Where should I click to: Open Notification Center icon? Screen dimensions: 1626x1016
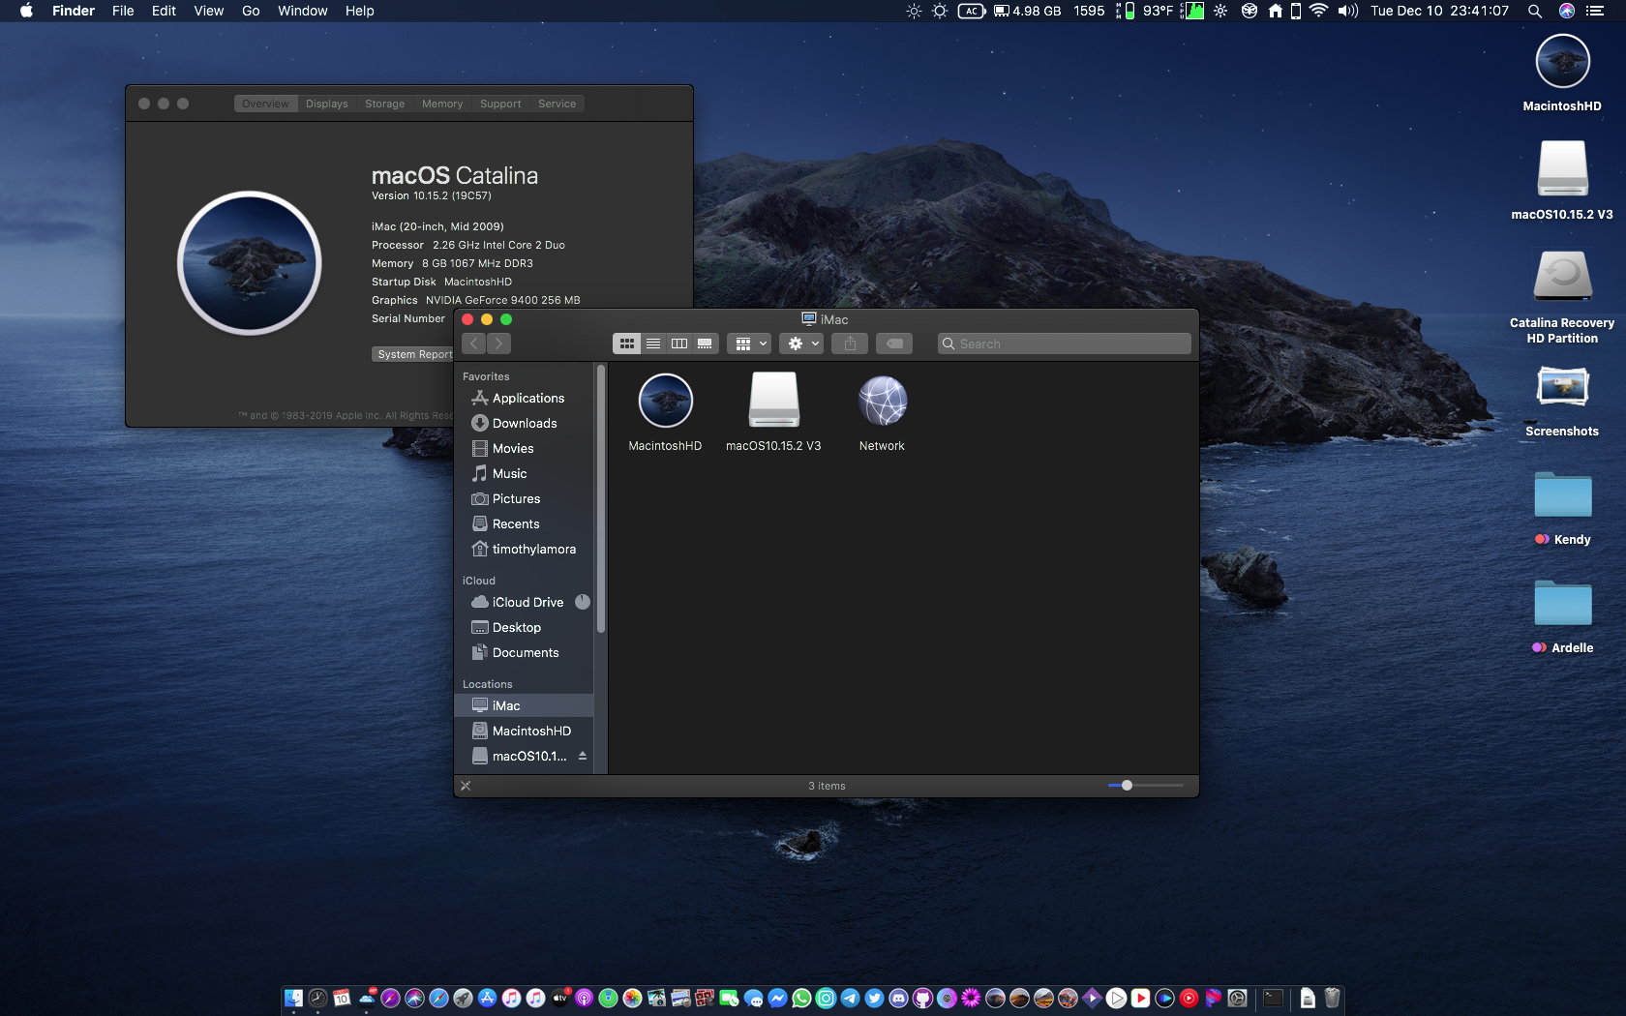[x=1595, y=11]
